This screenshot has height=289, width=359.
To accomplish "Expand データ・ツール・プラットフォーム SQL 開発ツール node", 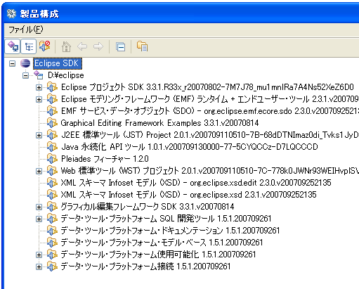I will click(39, 219).
